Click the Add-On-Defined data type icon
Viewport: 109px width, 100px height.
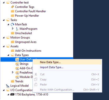(17, 68)
